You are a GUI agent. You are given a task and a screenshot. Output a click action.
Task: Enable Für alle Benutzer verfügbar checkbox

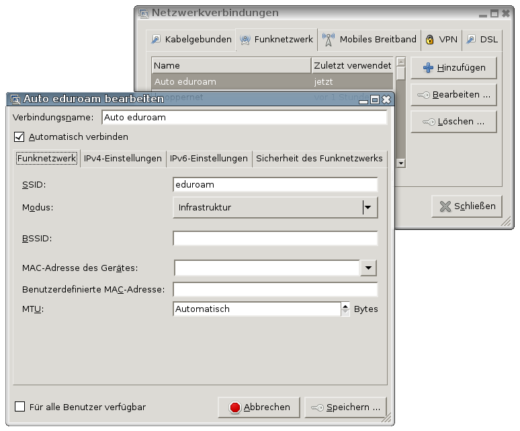[x=20, y=406]
